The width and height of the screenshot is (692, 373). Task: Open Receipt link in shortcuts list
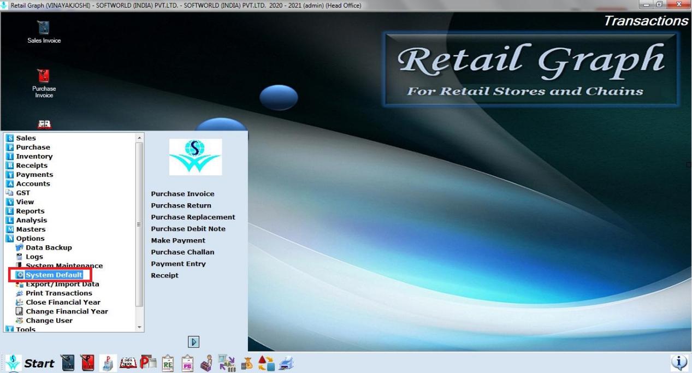pos(164,275)
